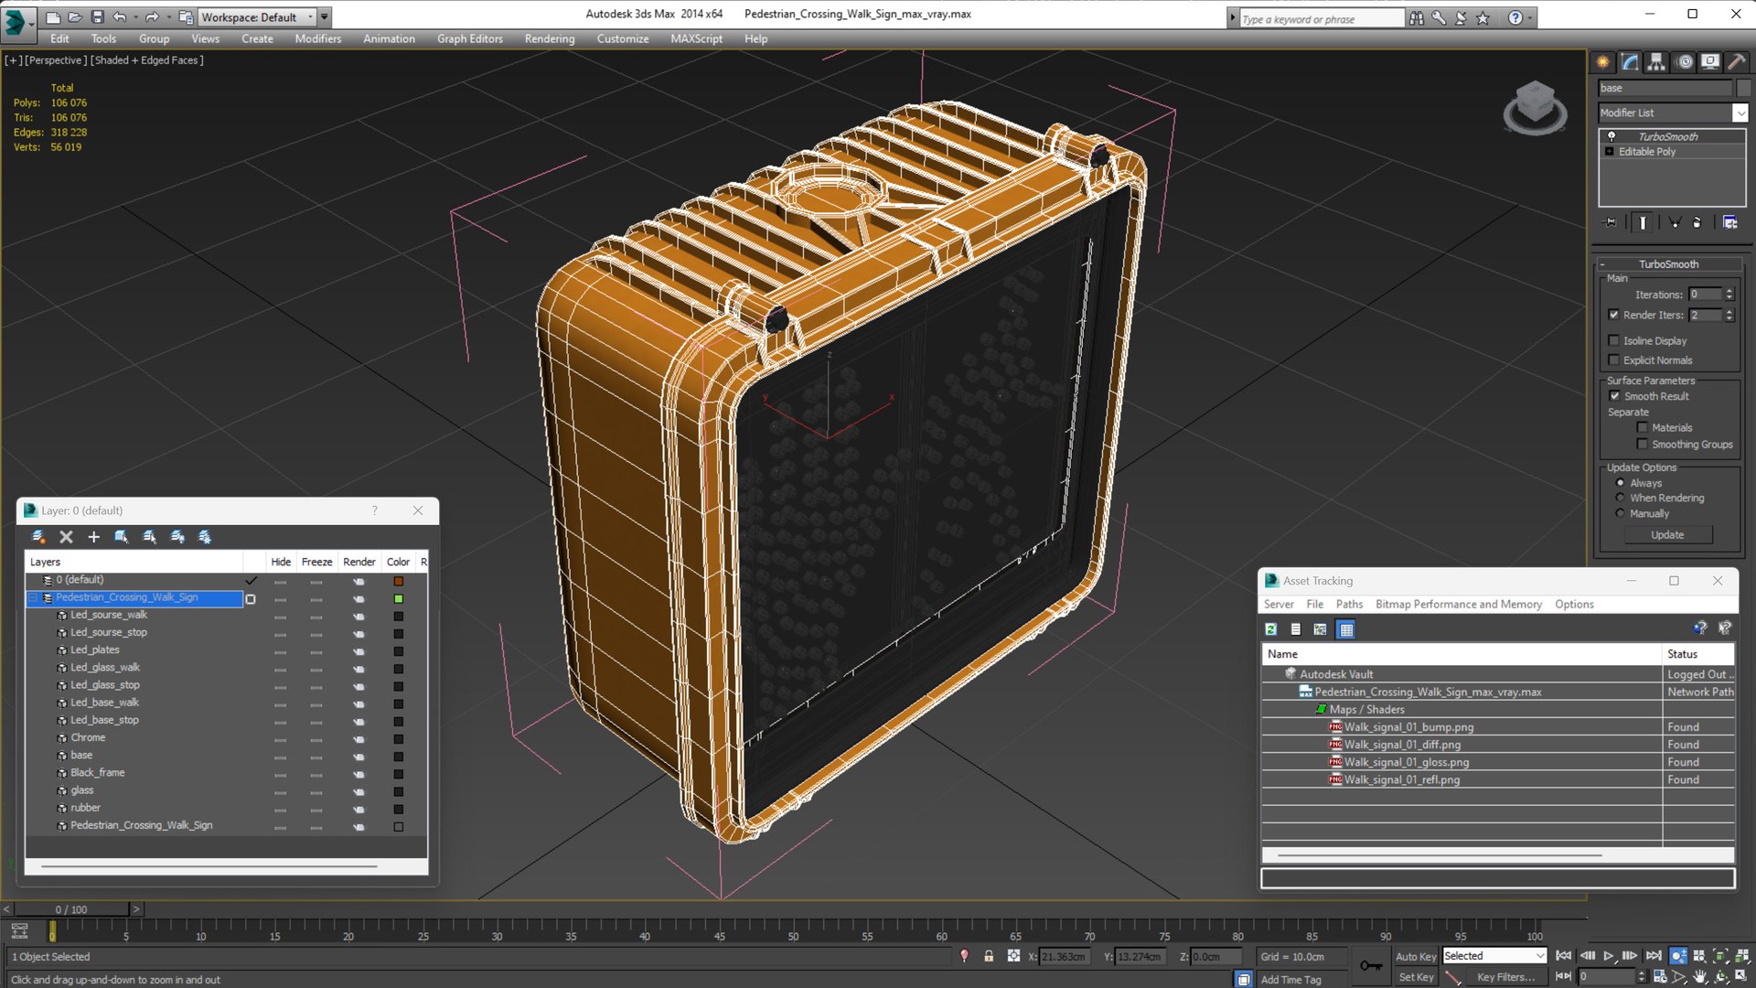The height and width of the screenshot is (988, 1756).
Task: Refresh the Asset Tracking list icon
Action: click(x=1271, y=629)
